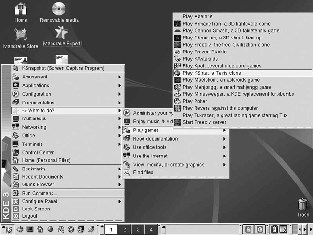Choose Logout from the K menu
Image resolution: width=313 pixels, height=235 pixels.
pyautogui.click(x=68, y=216)
